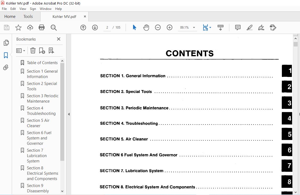
Task: Click document scrollbar down arrow
Action: coord(295,192)
